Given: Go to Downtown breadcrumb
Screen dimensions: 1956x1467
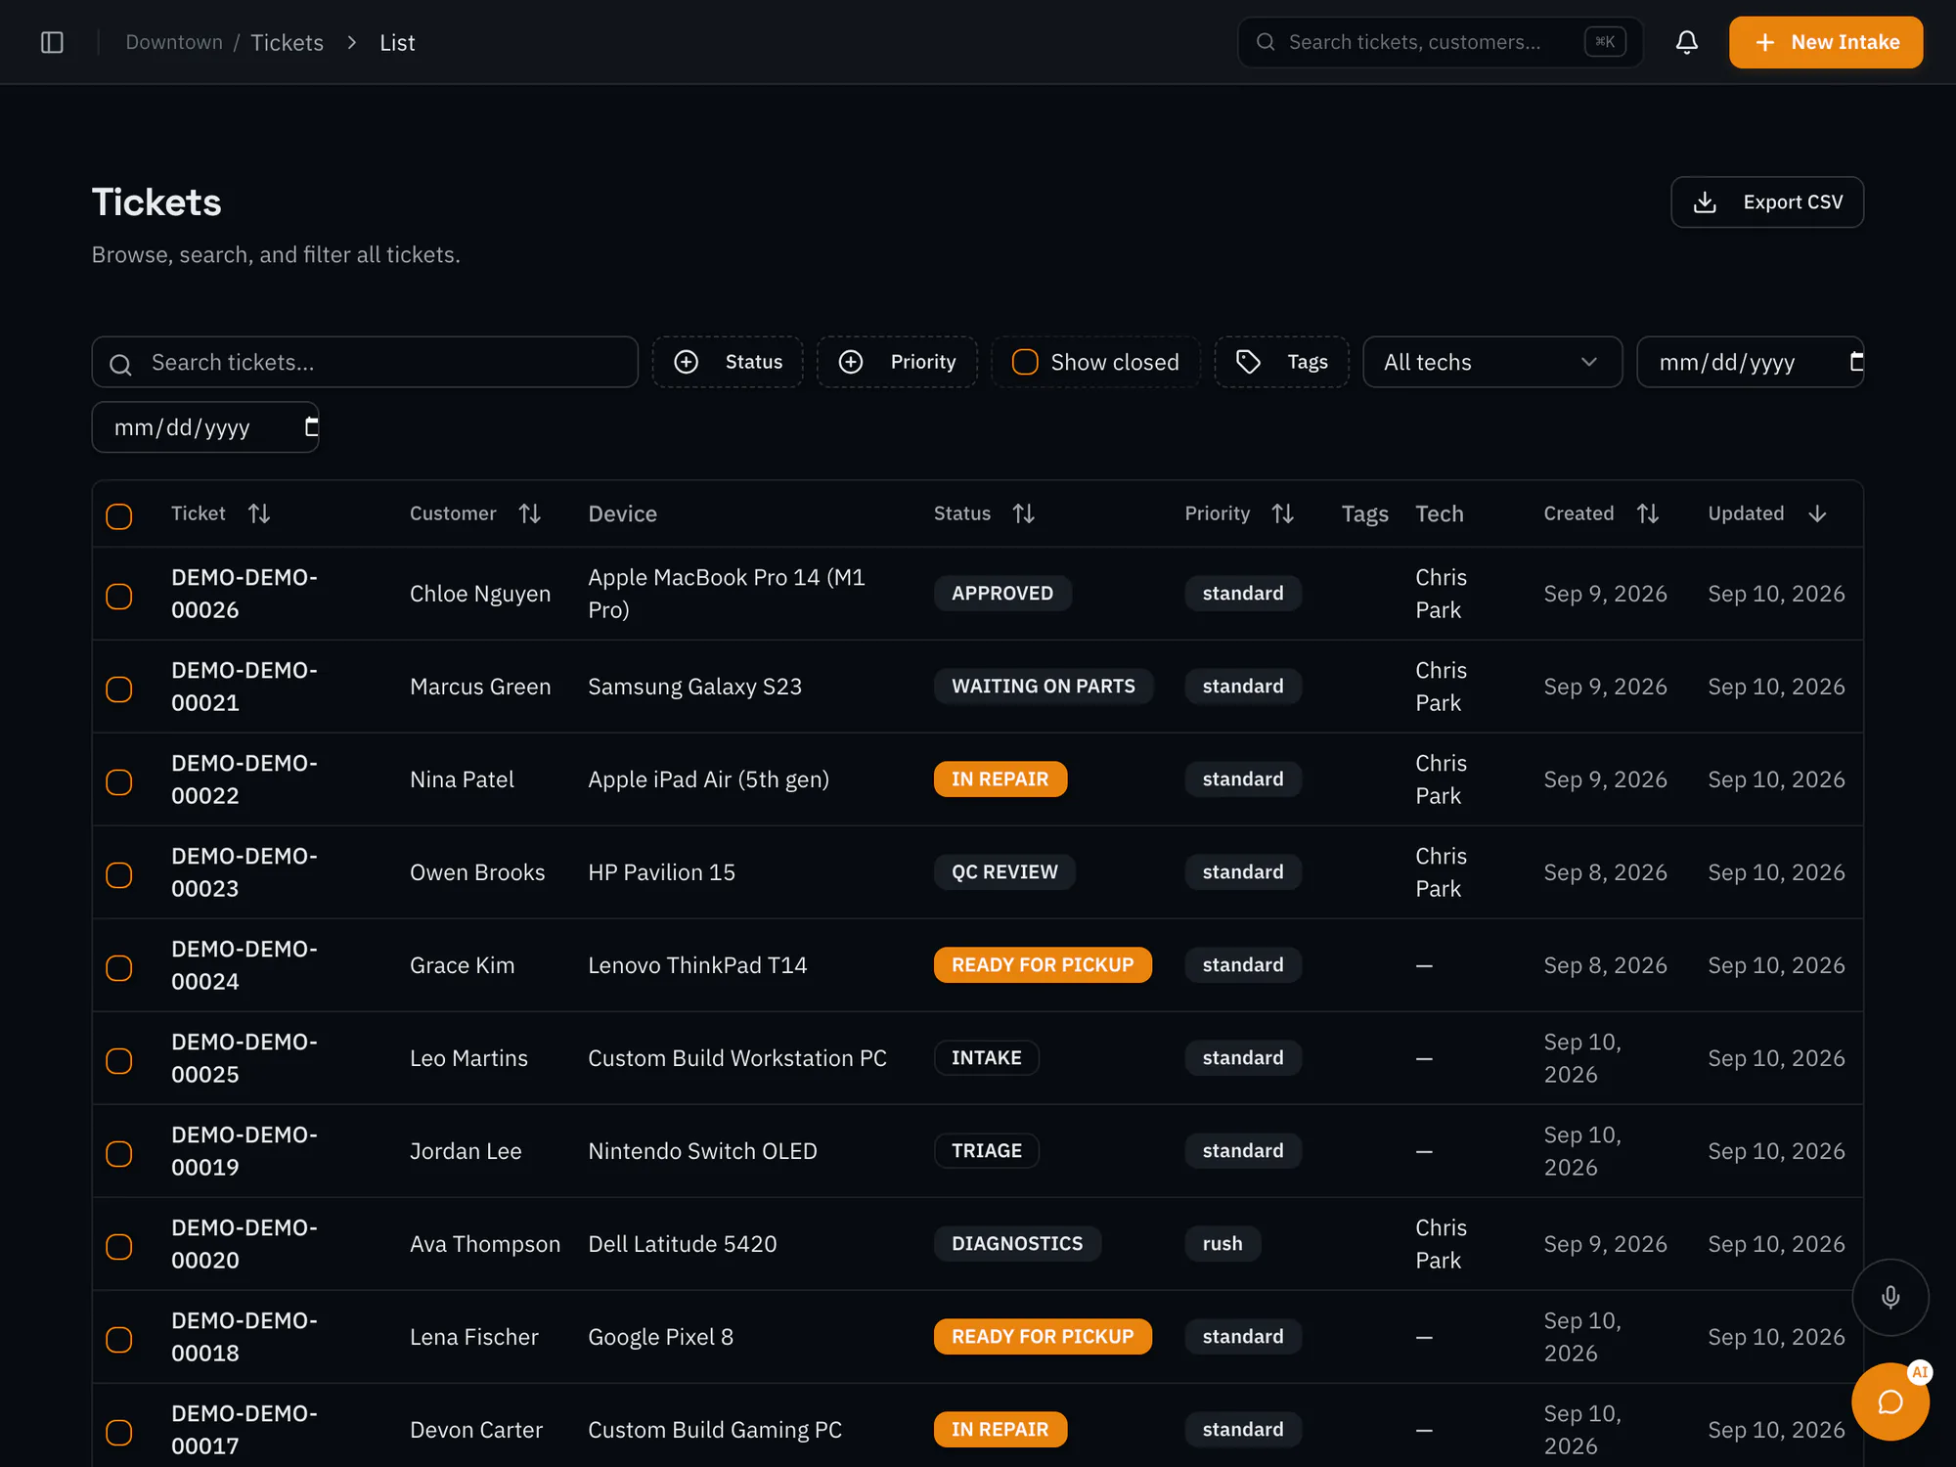Looking at the screenshot, I should click(x=174, y=42).
